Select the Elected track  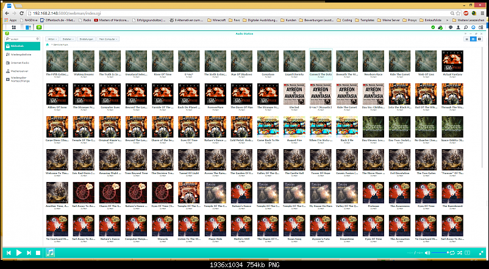294,97
